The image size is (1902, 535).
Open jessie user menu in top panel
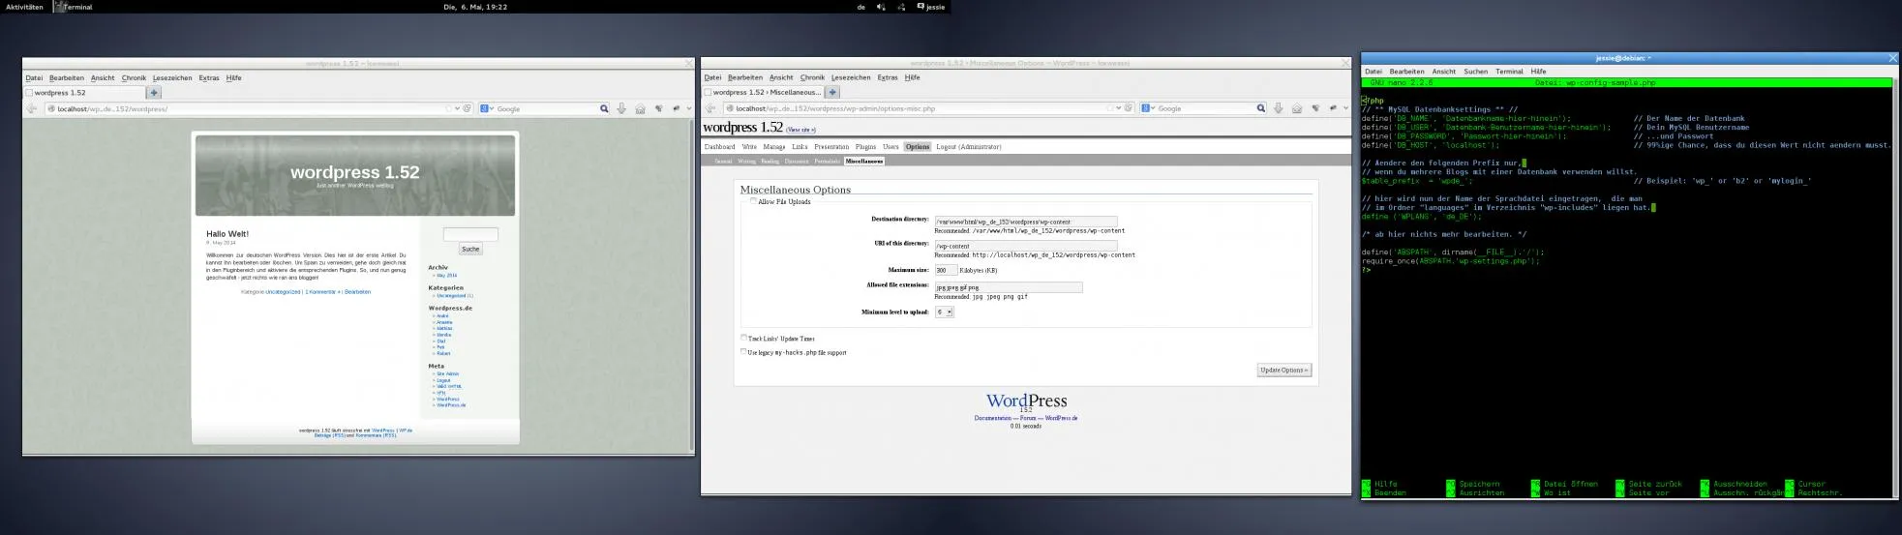(931, 7)
